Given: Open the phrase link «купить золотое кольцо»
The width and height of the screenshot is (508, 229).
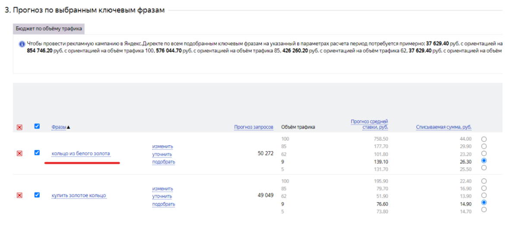Looking at the screenshot, I should (x=79, y=196).
